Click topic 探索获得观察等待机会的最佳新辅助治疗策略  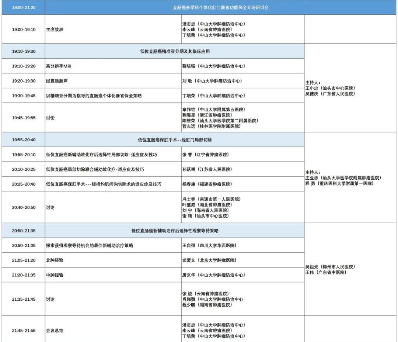(90, 245)
